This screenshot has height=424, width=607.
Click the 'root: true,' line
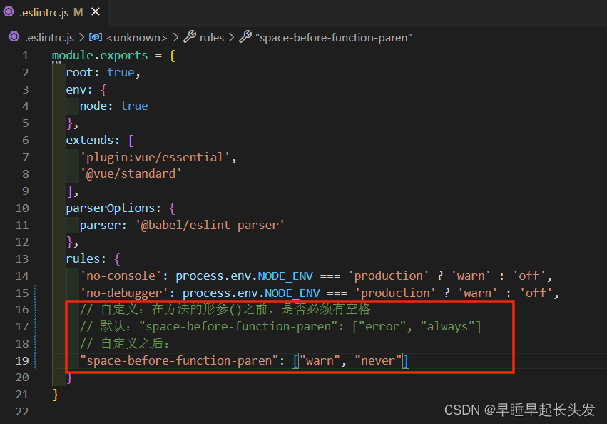point(103,73)
